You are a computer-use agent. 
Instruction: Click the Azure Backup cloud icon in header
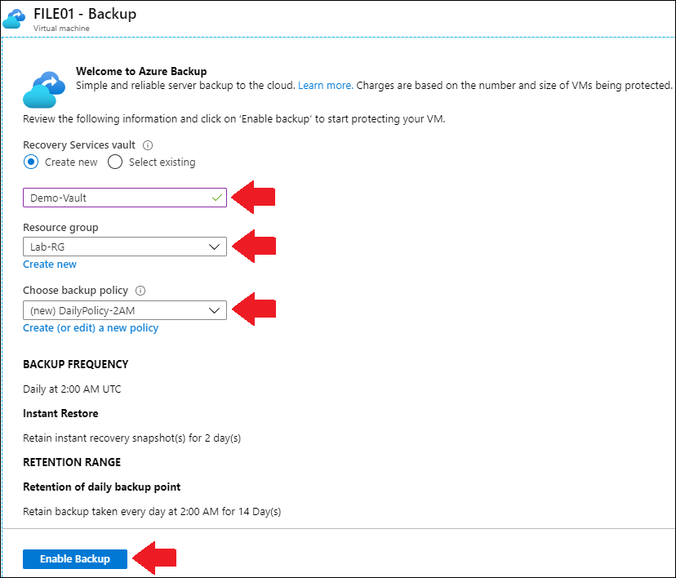[x=14, y=19]
